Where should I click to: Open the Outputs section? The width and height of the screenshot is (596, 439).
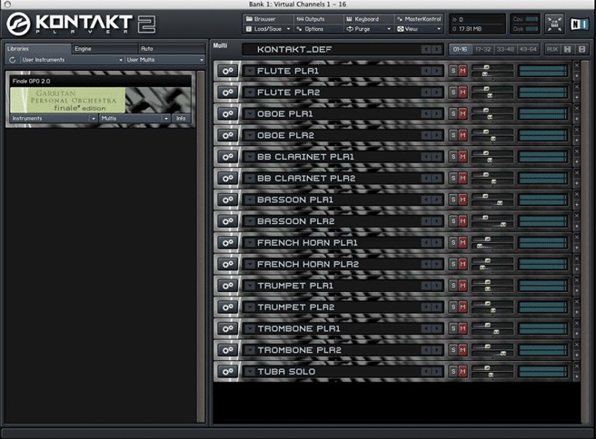point(319,19)
